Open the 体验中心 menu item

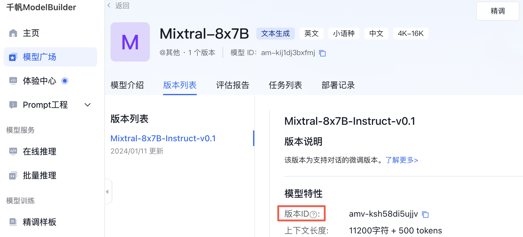50,81
